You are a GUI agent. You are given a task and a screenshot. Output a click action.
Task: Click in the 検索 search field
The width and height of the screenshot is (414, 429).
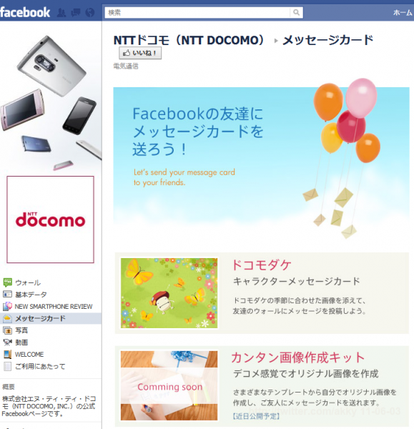pos(197,12)
